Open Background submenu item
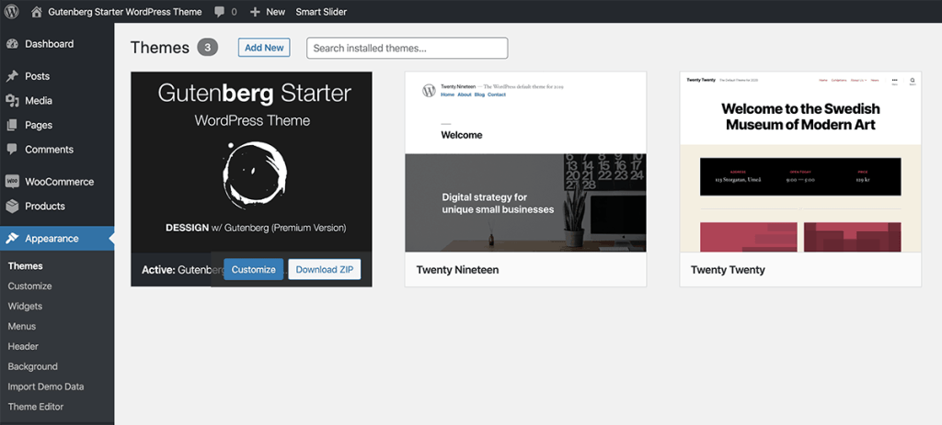This screenshot has height=425, width=942. [32, 366]
